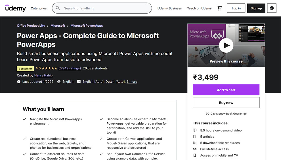
Task: Click the rating stars
Action: click(49, 68)
